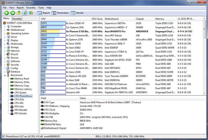Open the Help menu
The image size is (208, 140).
point(49,8)
